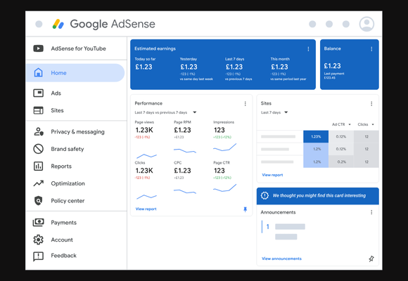Click the exclamation info icon in banner
This screenshot has height=281, width=408.
(264, 195)
